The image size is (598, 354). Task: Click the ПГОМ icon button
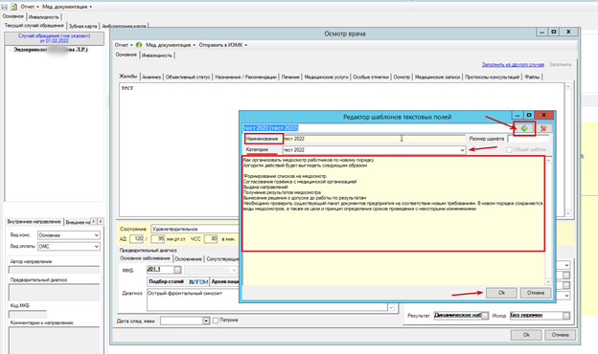[x=198, y=281]
